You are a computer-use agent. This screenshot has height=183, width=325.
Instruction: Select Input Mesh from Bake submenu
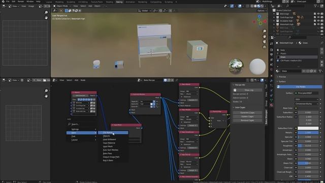108,146
